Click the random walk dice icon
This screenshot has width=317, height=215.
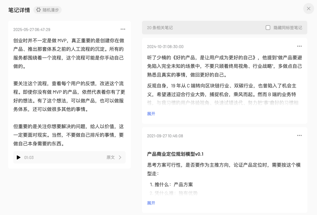pyautogui.click(x=38, y=10)
